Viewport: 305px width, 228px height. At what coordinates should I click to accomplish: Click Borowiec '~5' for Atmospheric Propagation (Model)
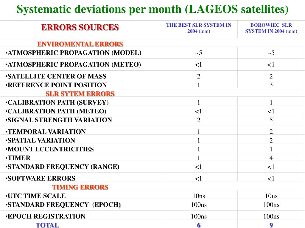tap(271, 53)
